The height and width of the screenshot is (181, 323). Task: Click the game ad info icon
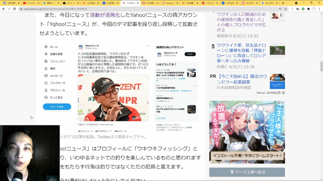click(x=279, y=103)
